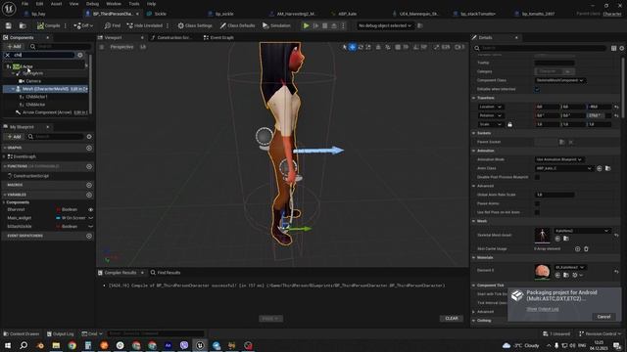Clear the compiler results

(452, 319)
